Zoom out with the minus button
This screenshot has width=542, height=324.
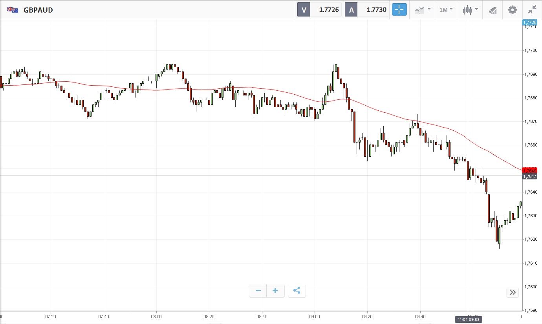pyautogui.click(x=258, y=291)
